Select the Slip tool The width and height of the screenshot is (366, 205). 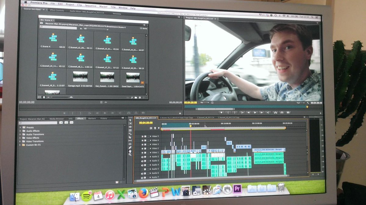pos(130,141)
